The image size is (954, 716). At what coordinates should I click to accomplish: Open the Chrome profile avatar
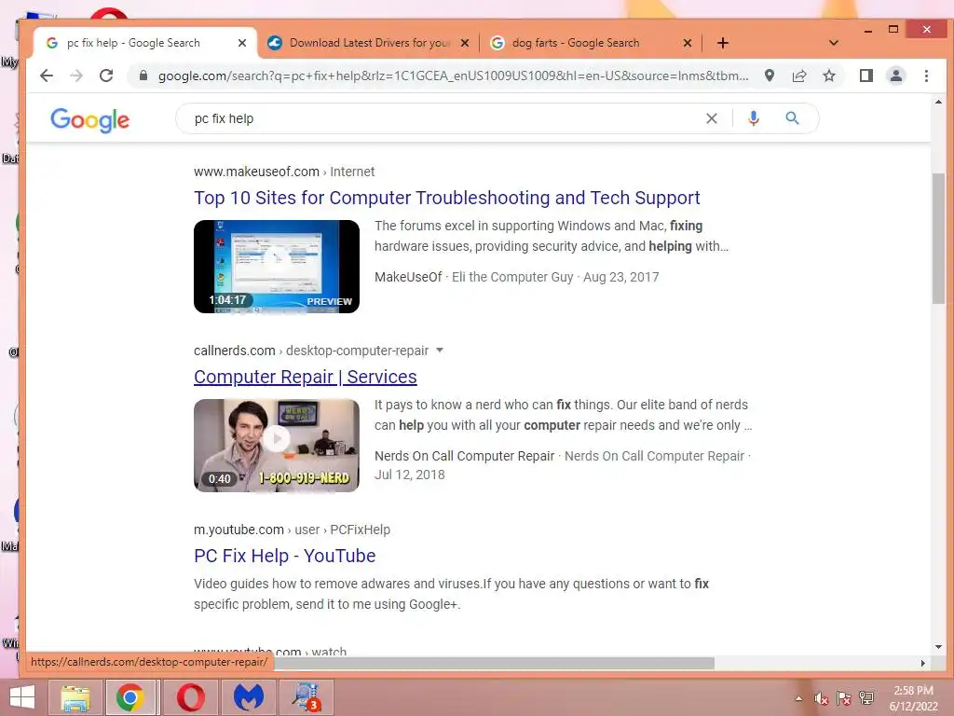tap(895, 76)
